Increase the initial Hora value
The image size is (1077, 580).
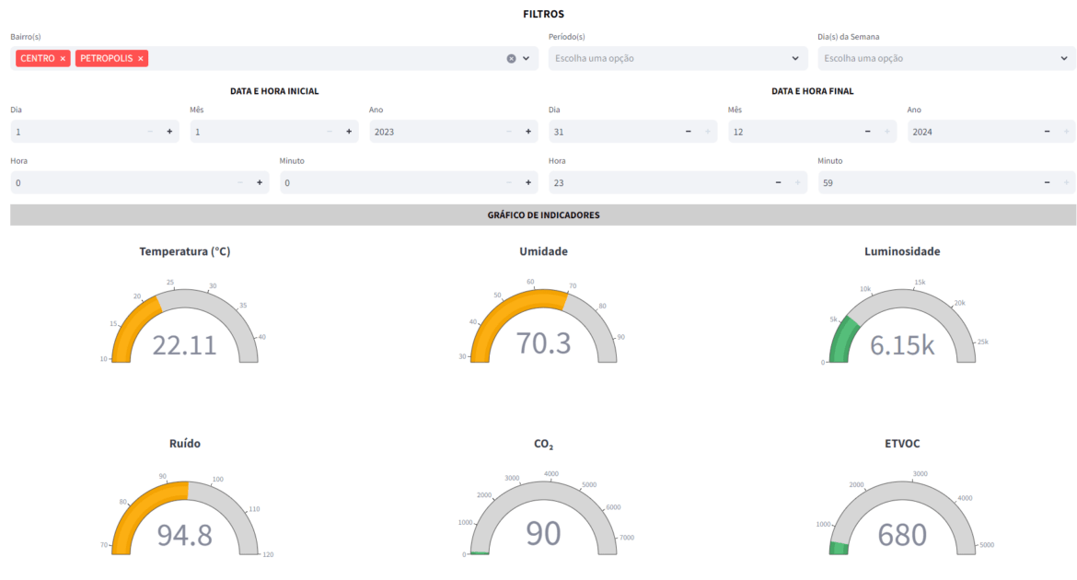tap(260, 183)
